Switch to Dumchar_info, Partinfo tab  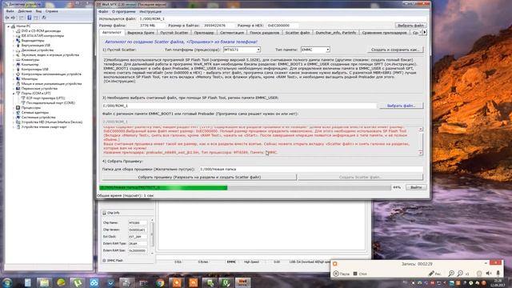(336, 33)
